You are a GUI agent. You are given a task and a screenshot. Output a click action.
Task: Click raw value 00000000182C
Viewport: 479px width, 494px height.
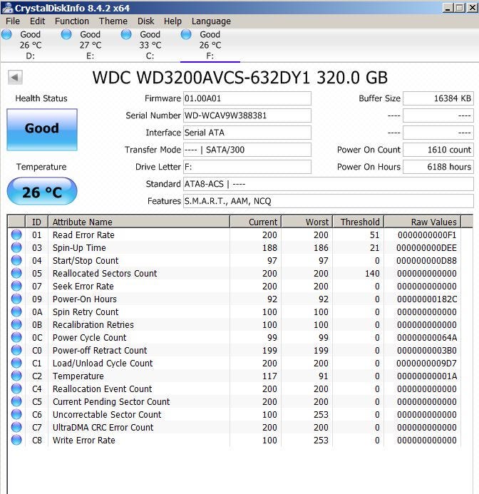click(x=427, y=299)
